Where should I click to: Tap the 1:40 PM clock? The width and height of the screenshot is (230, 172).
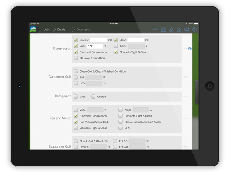tap(114, 24)
